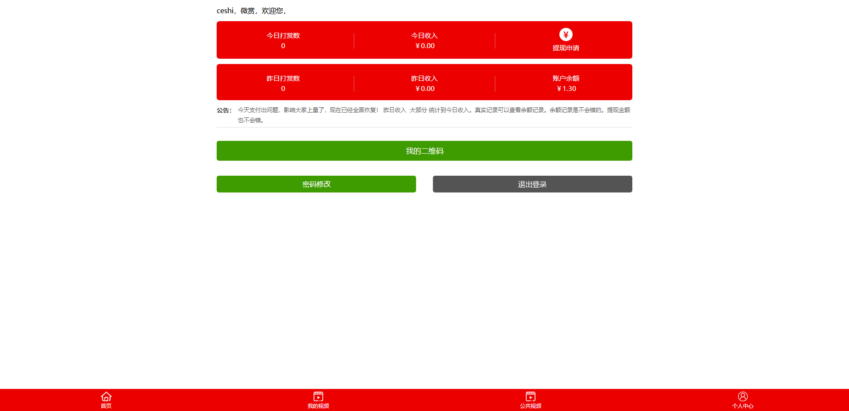Click the 密码修改 button
Viewport: 849px width, 411px height.
316,184
